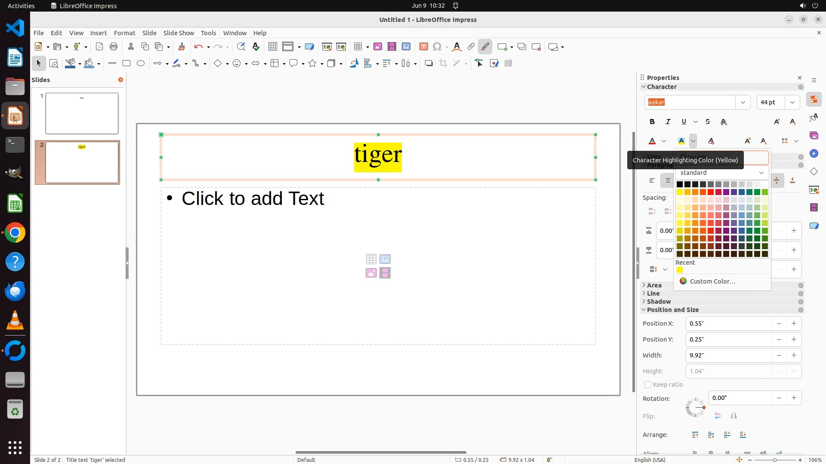826x464 pixels.
Task: Select slide 1 thumbnail
Action: point(82,113)
